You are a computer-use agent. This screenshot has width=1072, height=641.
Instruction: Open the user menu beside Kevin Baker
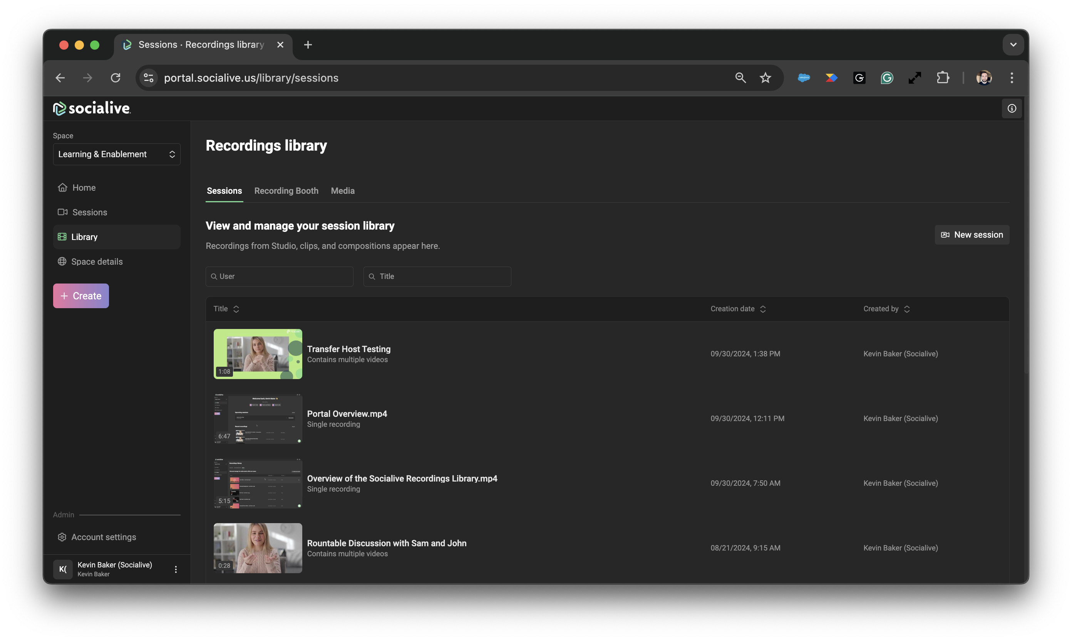(176, 569)
